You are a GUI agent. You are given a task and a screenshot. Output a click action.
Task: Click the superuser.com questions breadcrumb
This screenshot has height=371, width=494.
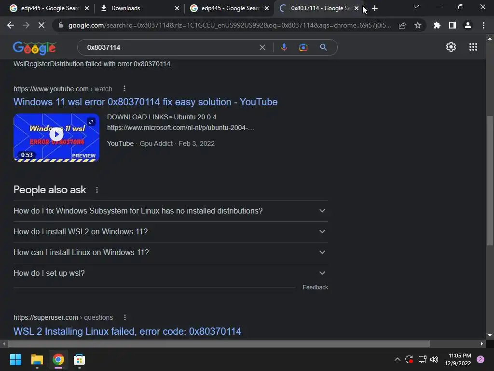pyautogui.click(x=63, y=317)
